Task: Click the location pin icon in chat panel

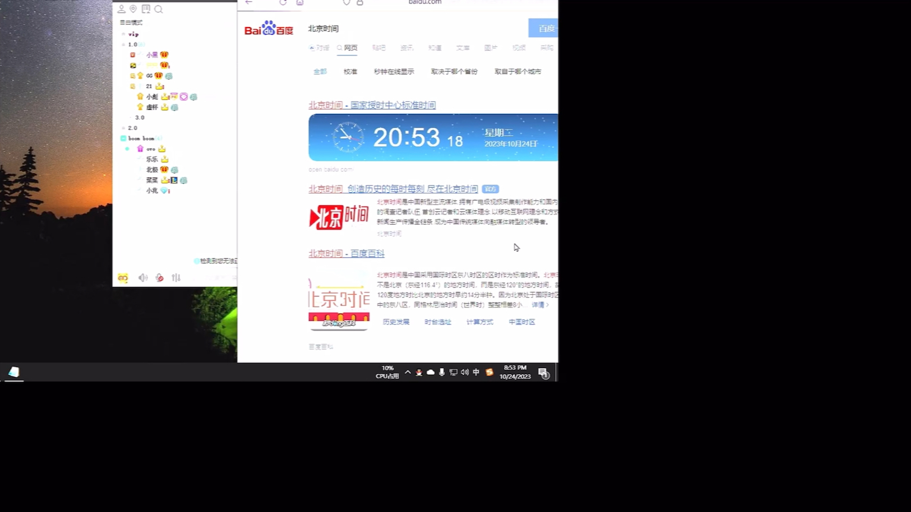Action: pos(133,9)
